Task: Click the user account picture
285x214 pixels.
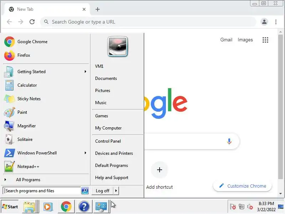Action: tap(118, 47)
